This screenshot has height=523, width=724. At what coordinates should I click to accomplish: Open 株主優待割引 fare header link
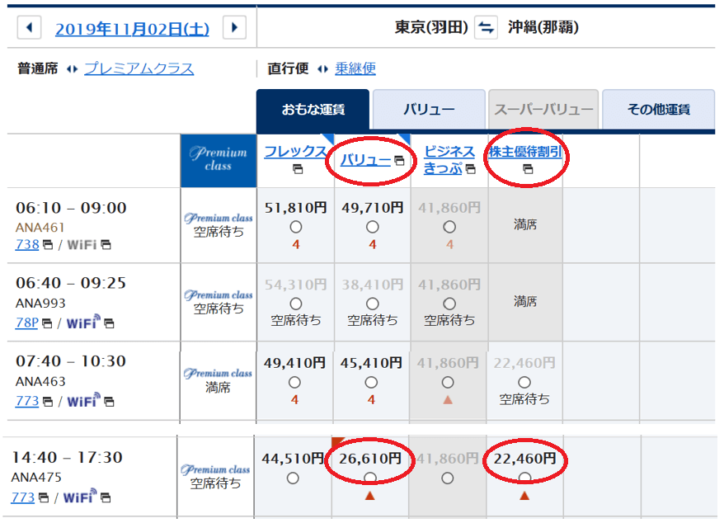coord(525,152)
